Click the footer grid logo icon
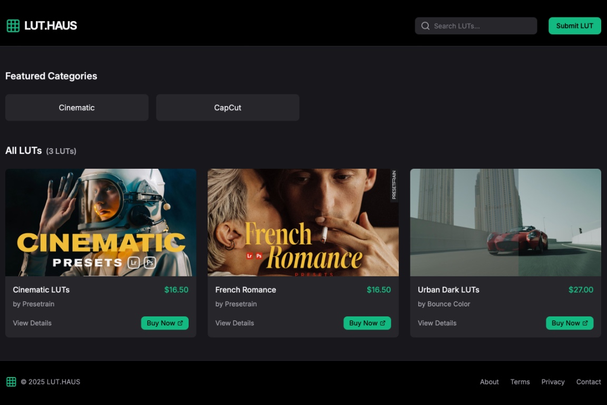The image size is (607, 405). [11, 382]
